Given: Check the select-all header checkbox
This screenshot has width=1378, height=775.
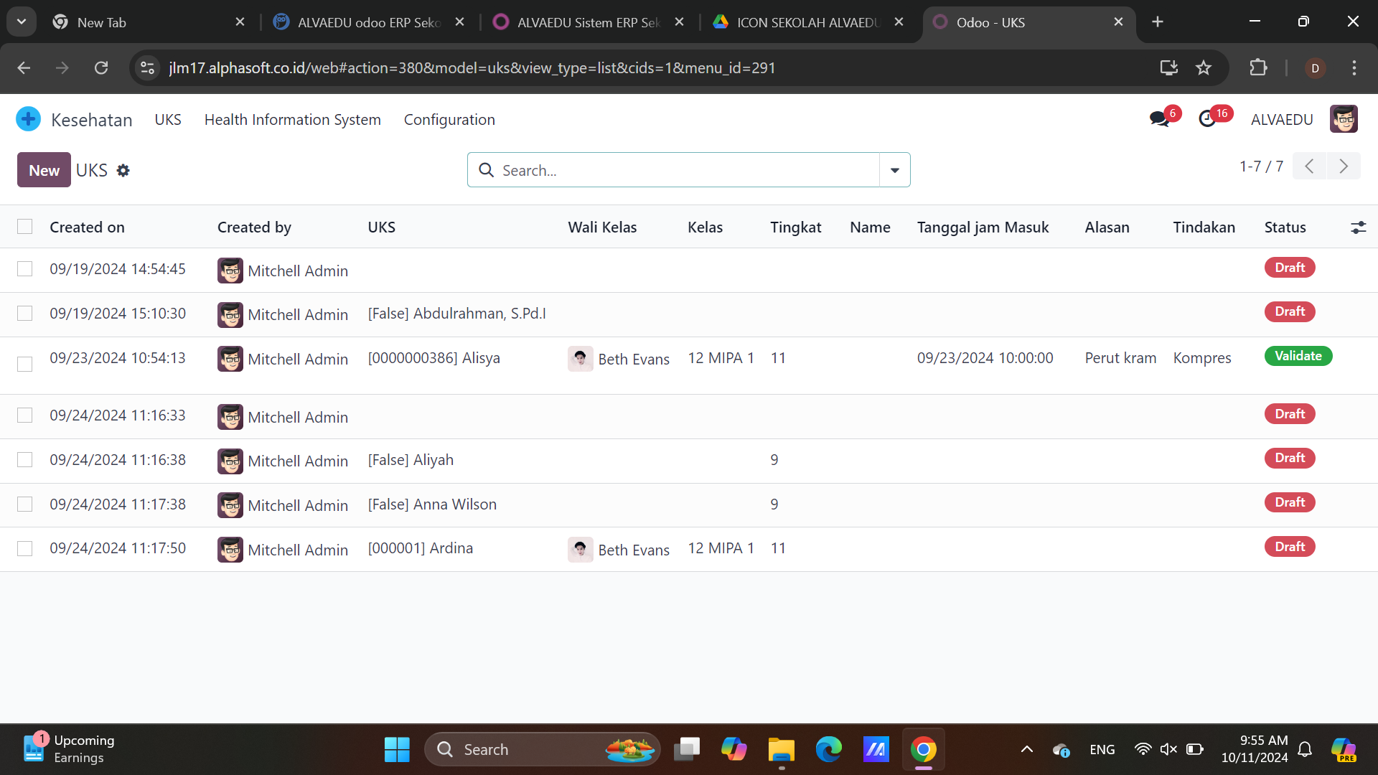Looking at the screenshot, I should coord(25,227).
